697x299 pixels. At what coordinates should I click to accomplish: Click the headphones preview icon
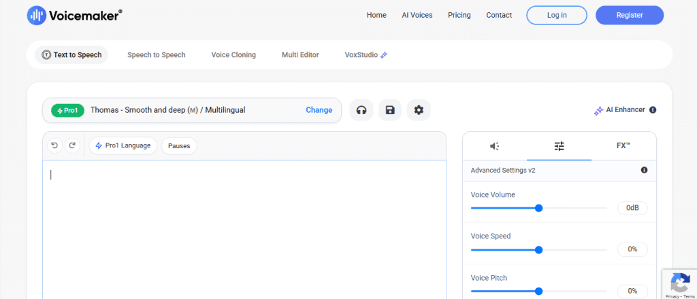pos(361,110)
